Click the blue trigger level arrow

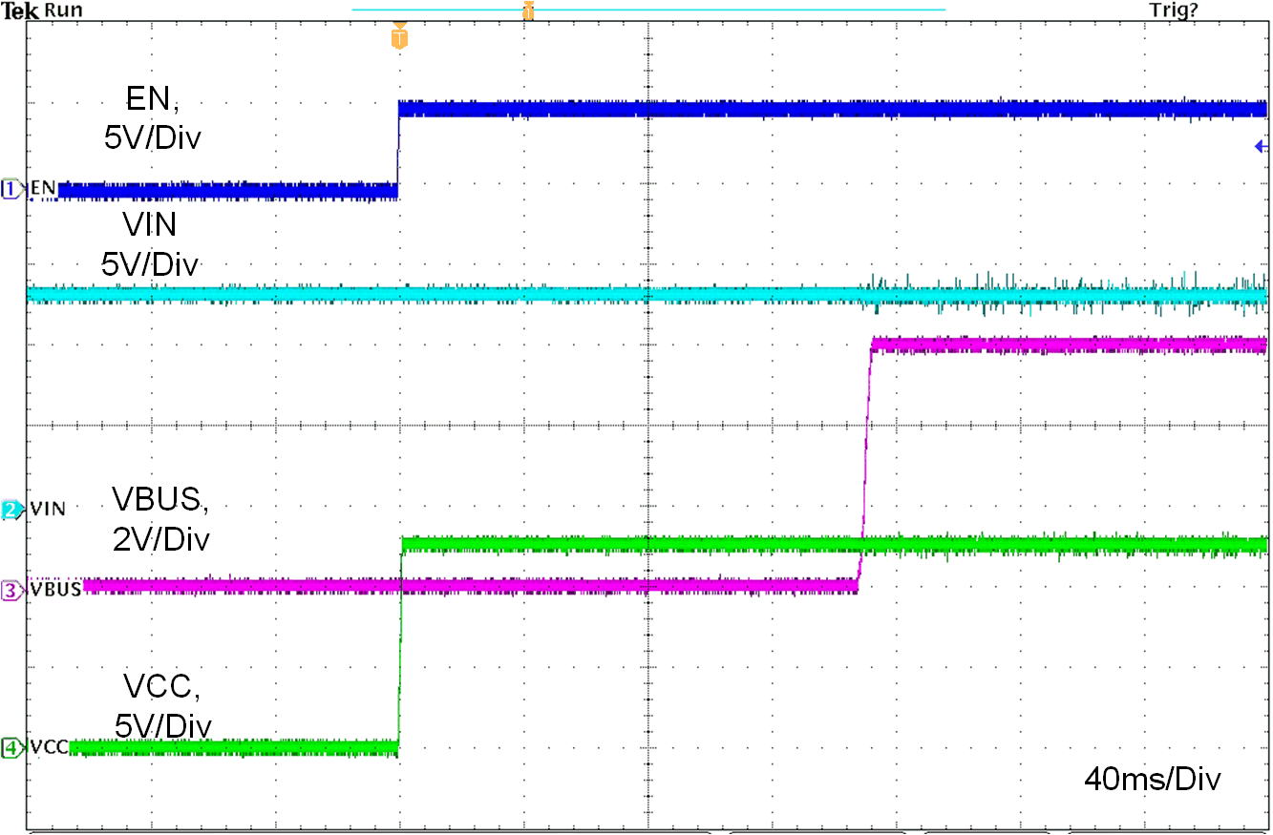pyautogui.click(x=1262, y=145)
